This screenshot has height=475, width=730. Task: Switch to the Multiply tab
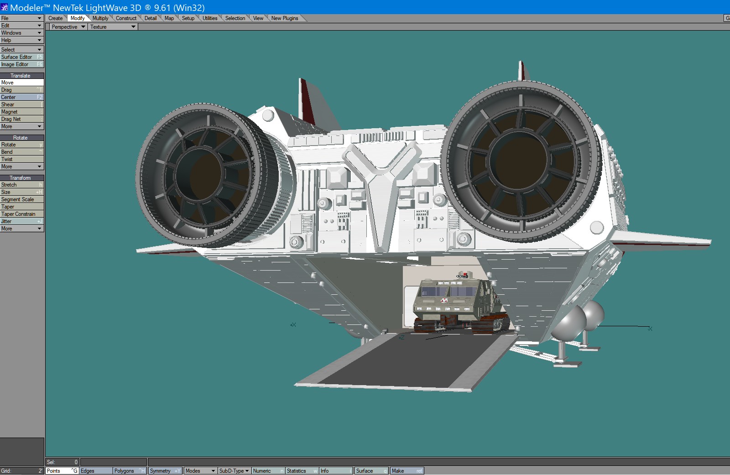click(100, 18)
